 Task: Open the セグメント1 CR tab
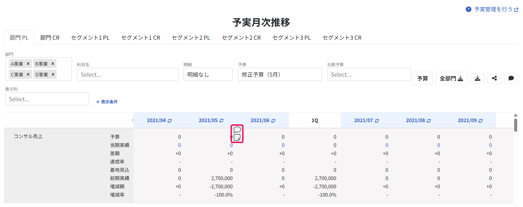pos(141,38)
